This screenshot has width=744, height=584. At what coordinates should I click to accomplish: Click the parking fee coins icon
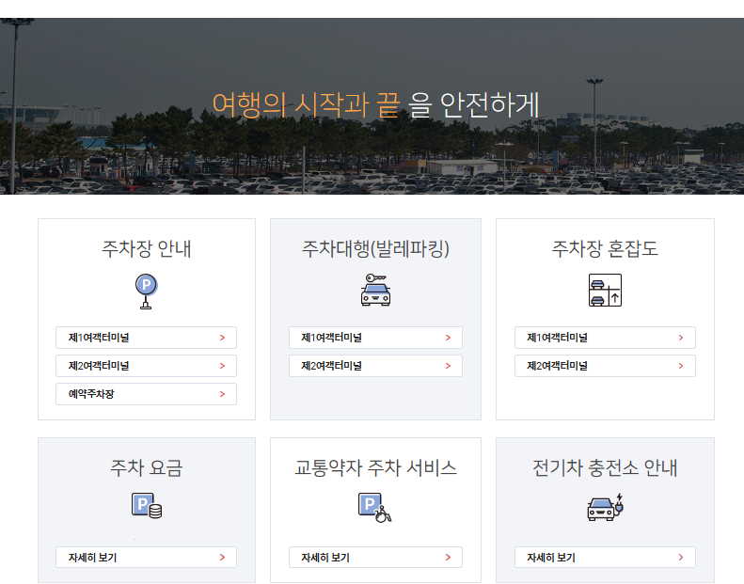147,506
